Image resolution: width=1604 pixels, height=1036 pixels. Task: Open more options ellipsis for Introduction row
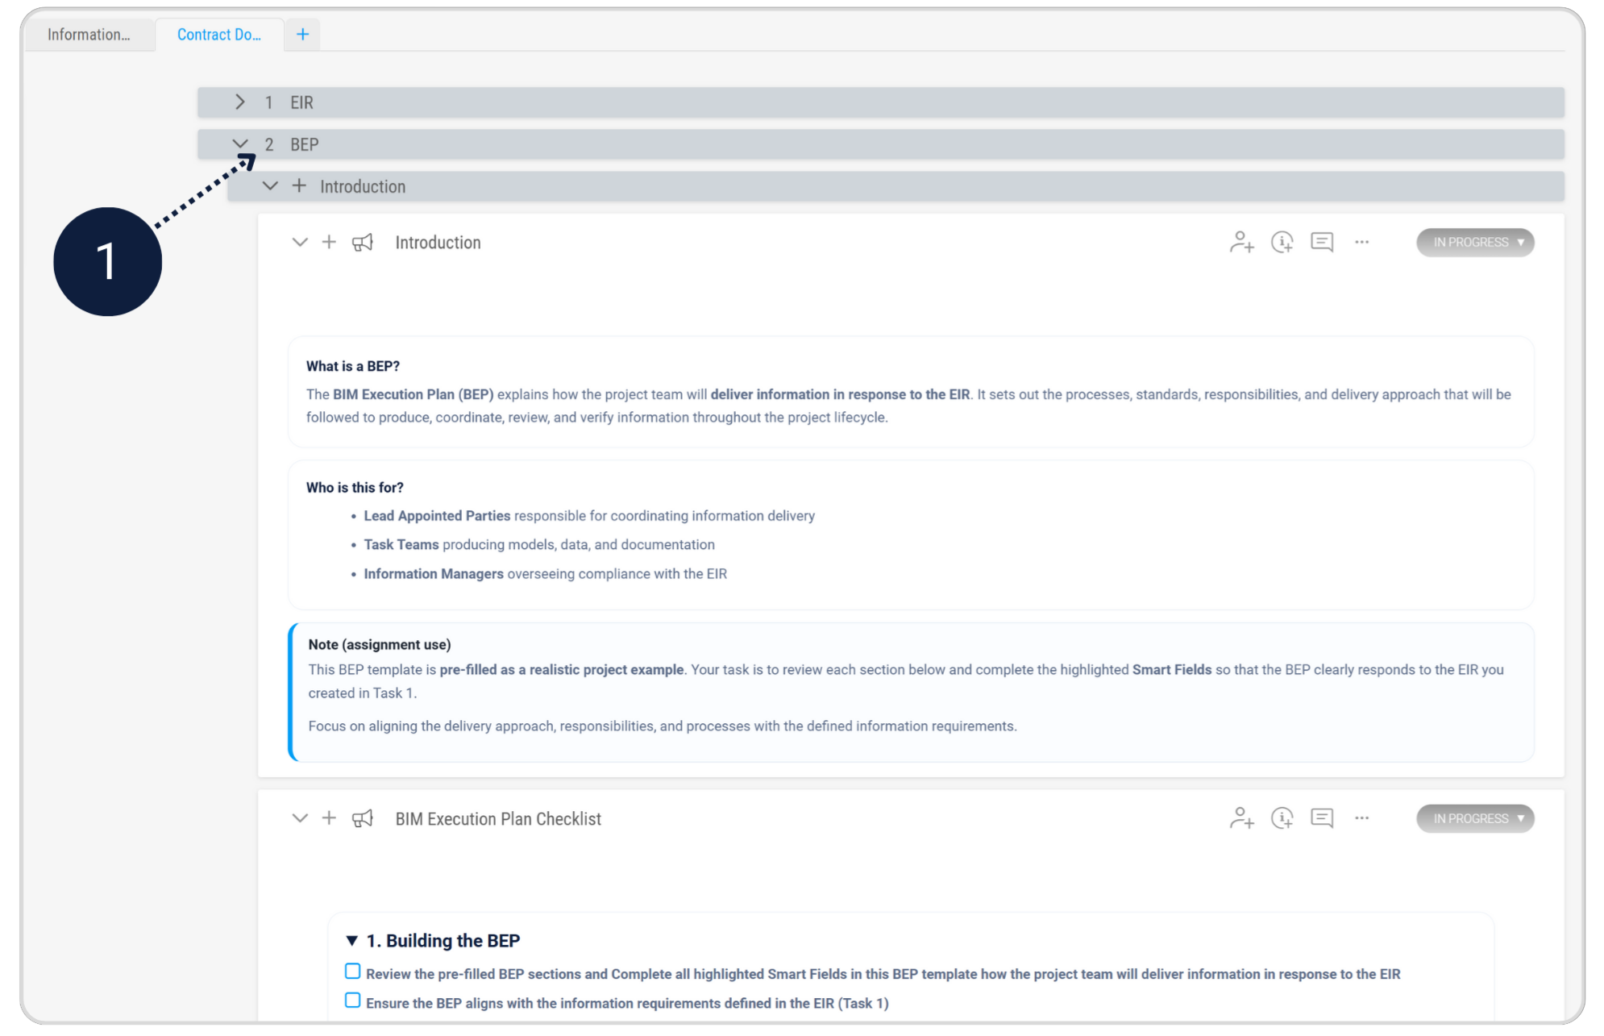tap(1361, 242)
